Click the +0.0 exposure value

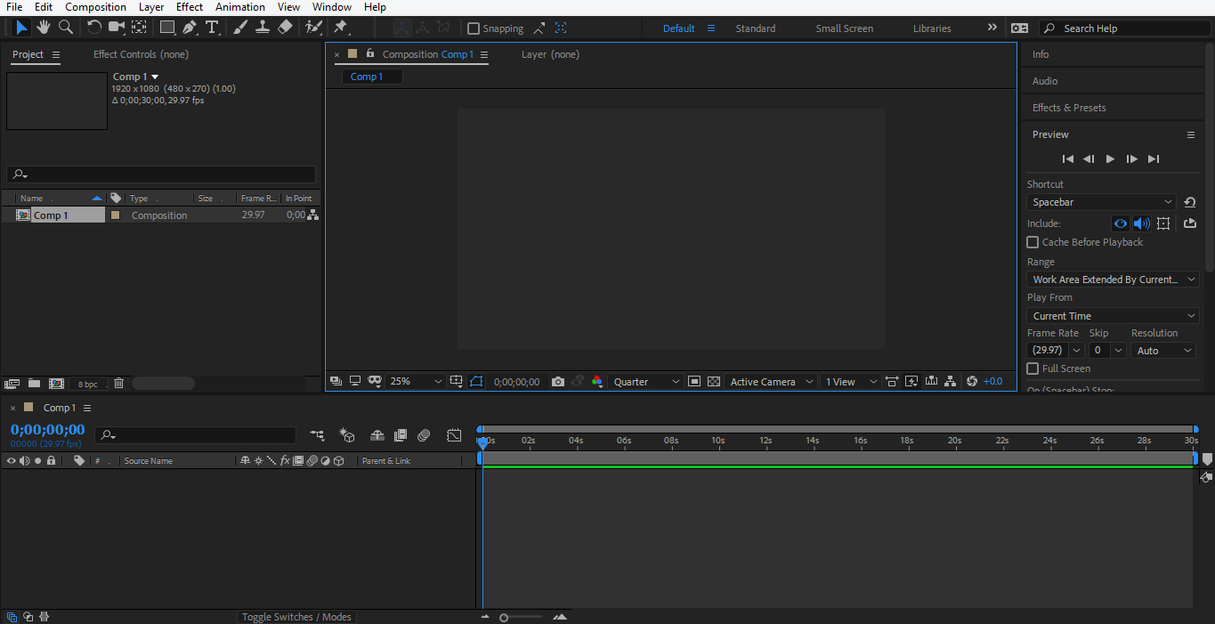pos(992,382)
